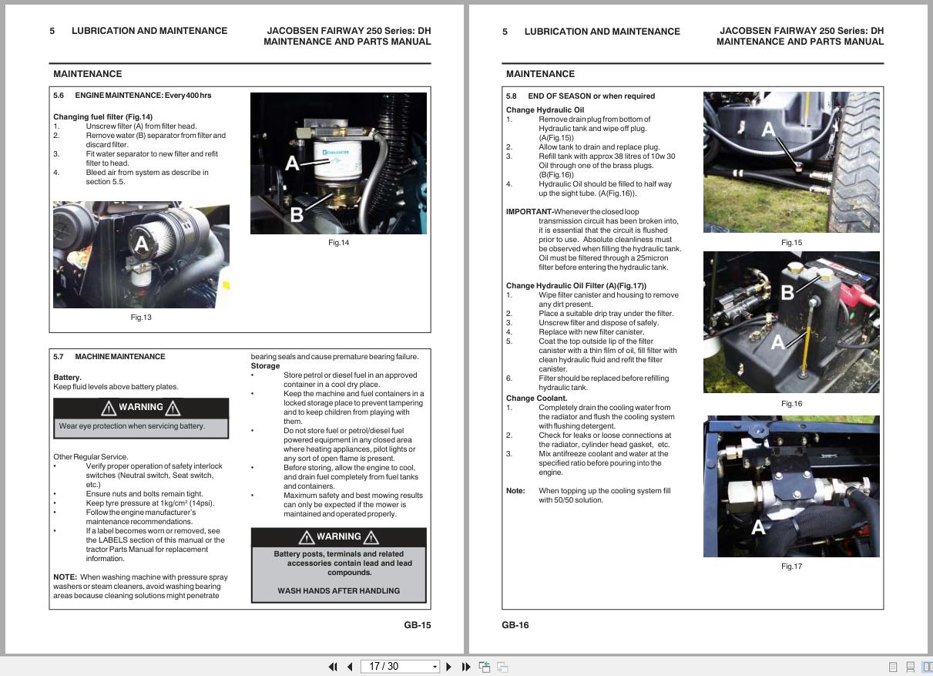Screen dimensions: 933x676
Task: Click the 'WASH HANDS AFTER HANDLING' warning text
Action: coord(339,591)
